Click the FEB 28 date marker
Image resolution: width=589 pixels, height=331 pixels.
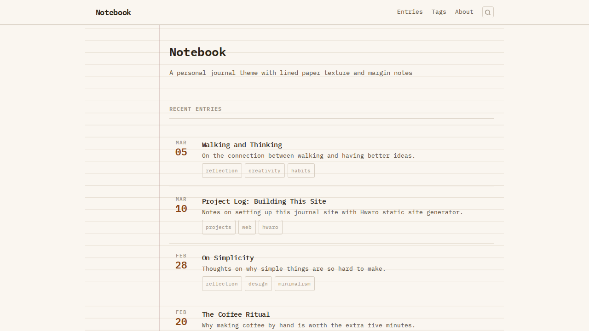click(x=181, y=262)
